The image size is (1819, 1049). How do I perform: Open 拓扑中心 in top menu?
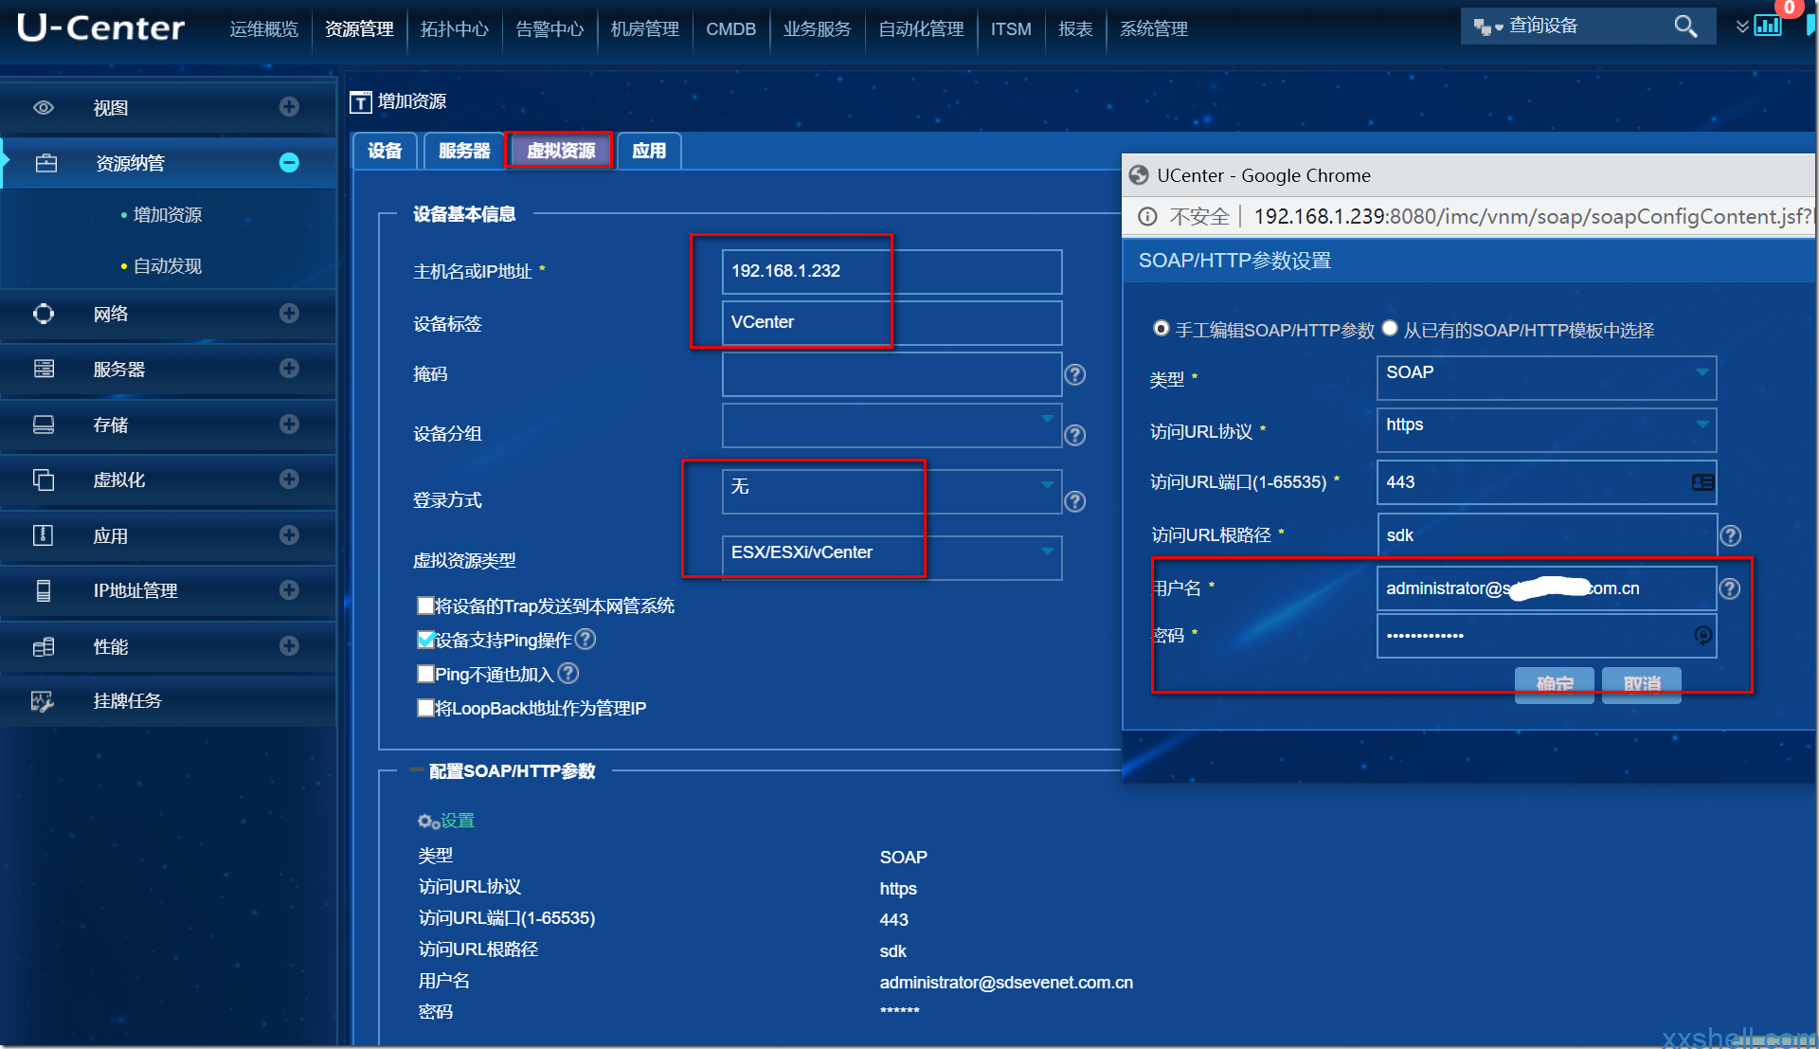455,29
